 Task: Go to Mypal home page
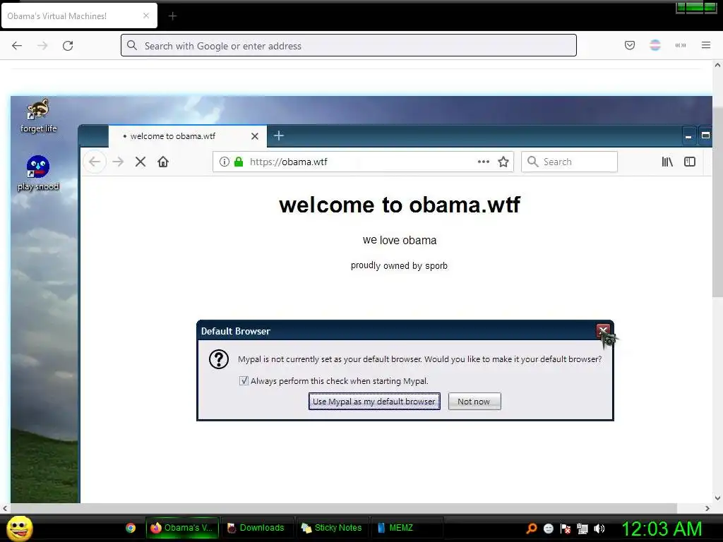click(163, 162)
